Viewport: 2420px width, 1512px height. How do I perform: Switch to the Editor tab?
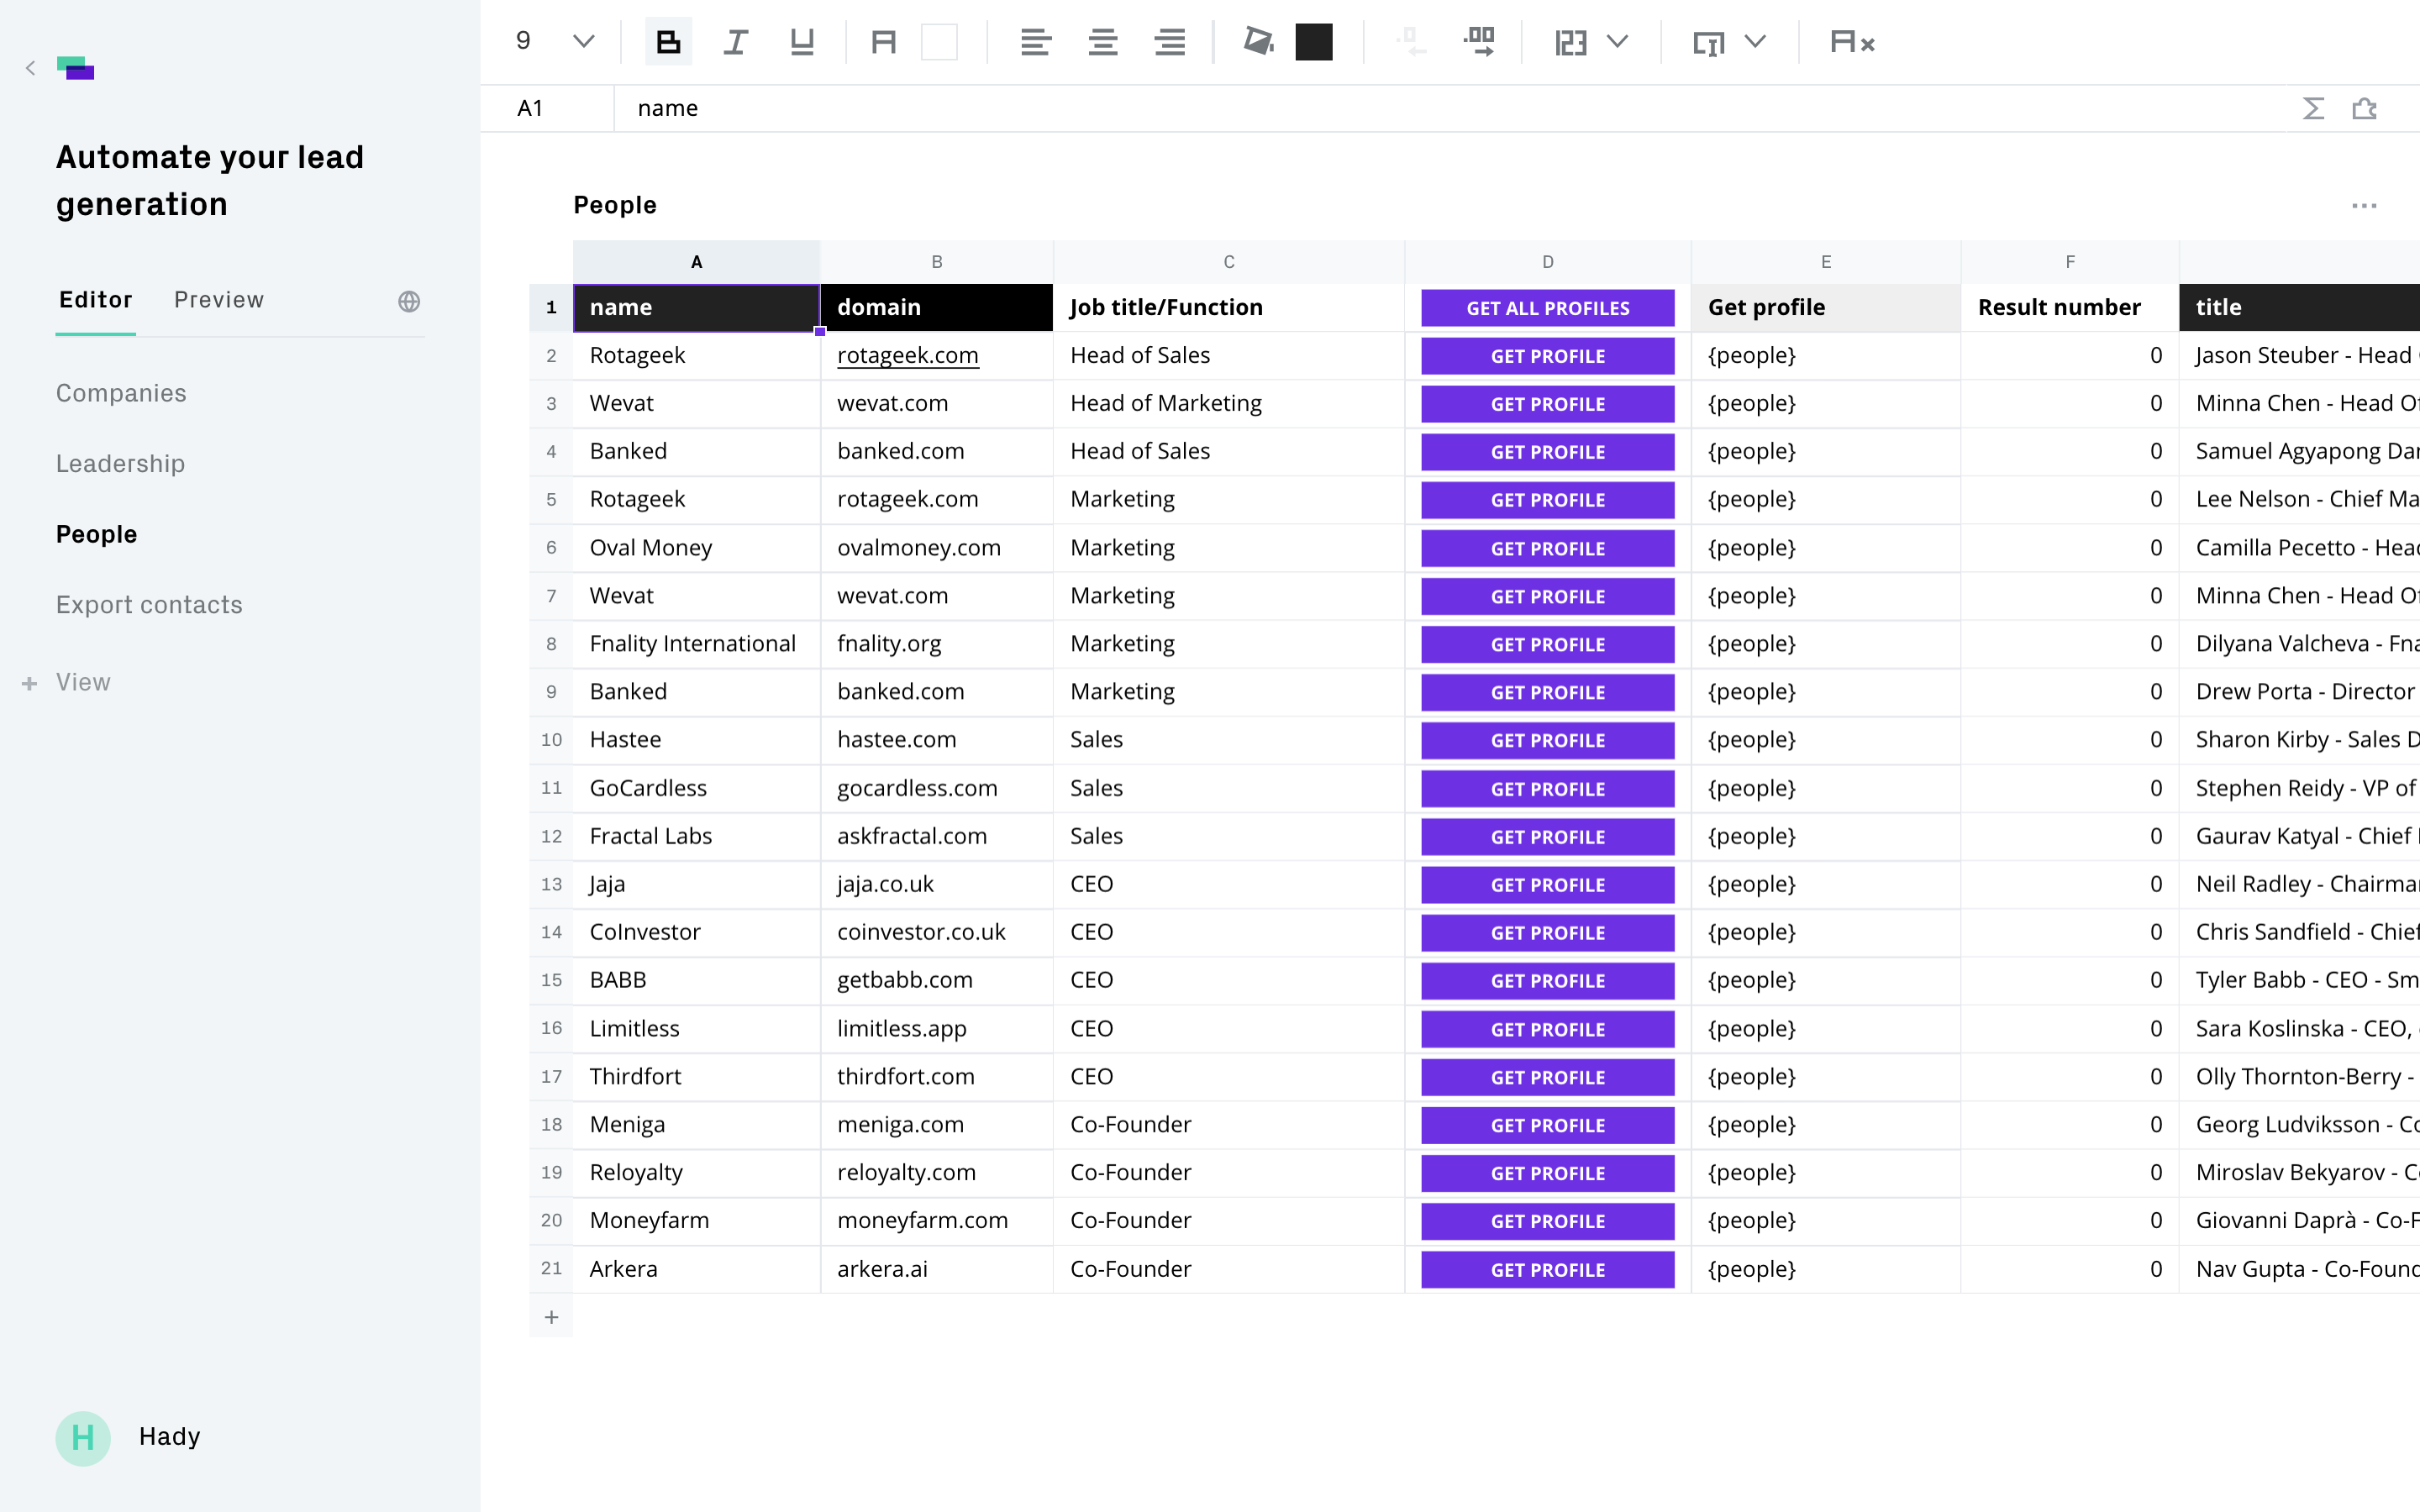point(96,300)
